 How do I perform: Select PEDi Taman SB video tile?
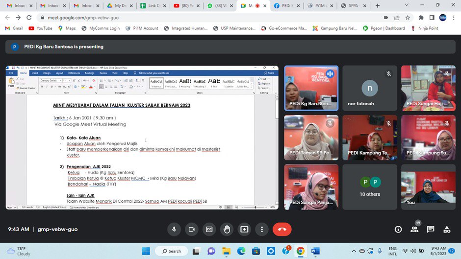click(x=311, y=138)
